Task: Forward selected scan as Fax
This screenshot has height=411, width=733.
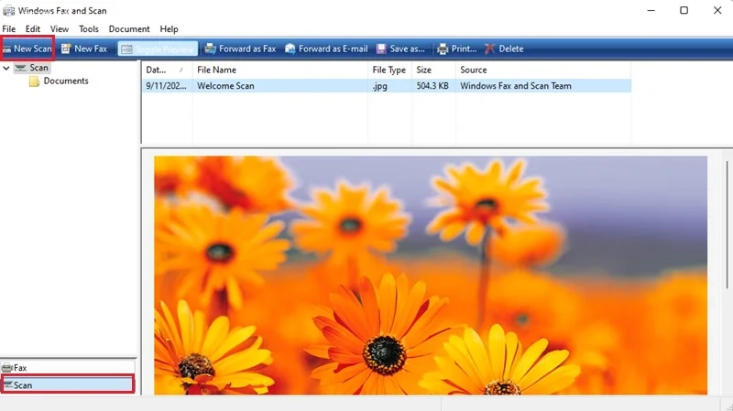Action: point(241,49)
